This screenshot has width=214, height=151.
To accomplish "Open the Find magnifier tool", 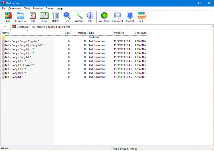I will 67,17.
